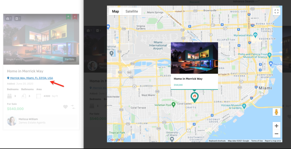
Task: Click the Street View pegman icon
Action: point(276,112)
